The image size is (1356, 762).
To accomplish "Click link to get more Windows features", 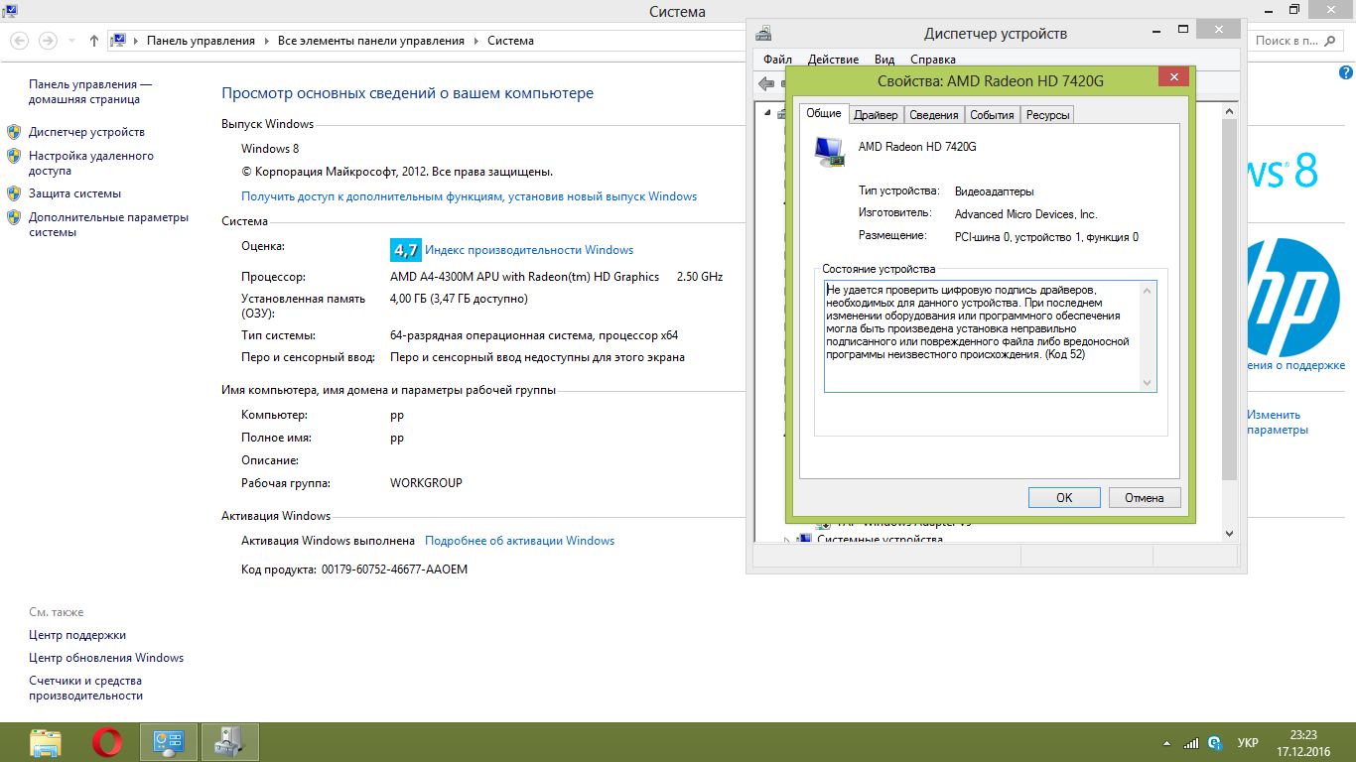I will pos(469,196).
